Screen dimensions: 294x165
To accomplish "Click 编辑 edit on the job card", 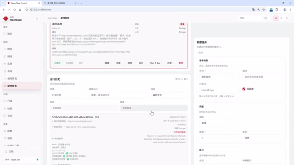I will [x=107, y=63].
